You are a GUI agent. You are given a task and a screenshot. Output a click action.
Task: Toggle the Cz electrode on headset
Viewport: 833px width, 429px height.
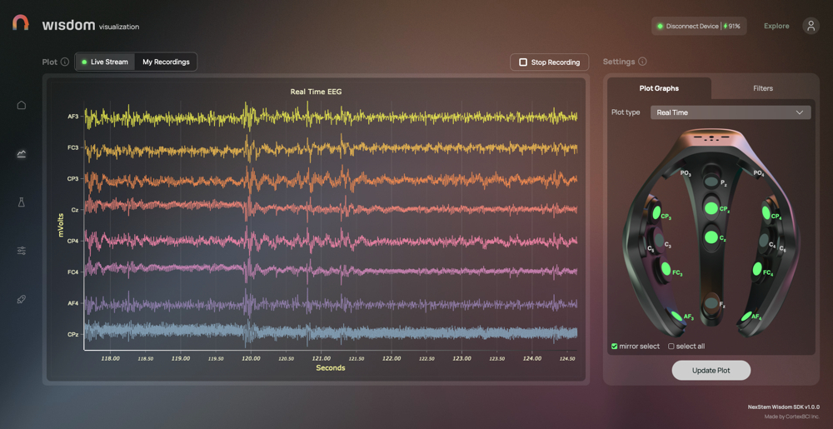pos(711,237)
